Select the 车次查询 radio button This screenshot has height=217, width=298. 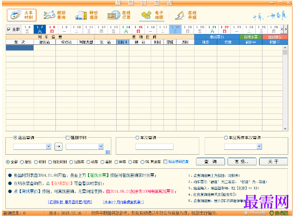[138, 138]
